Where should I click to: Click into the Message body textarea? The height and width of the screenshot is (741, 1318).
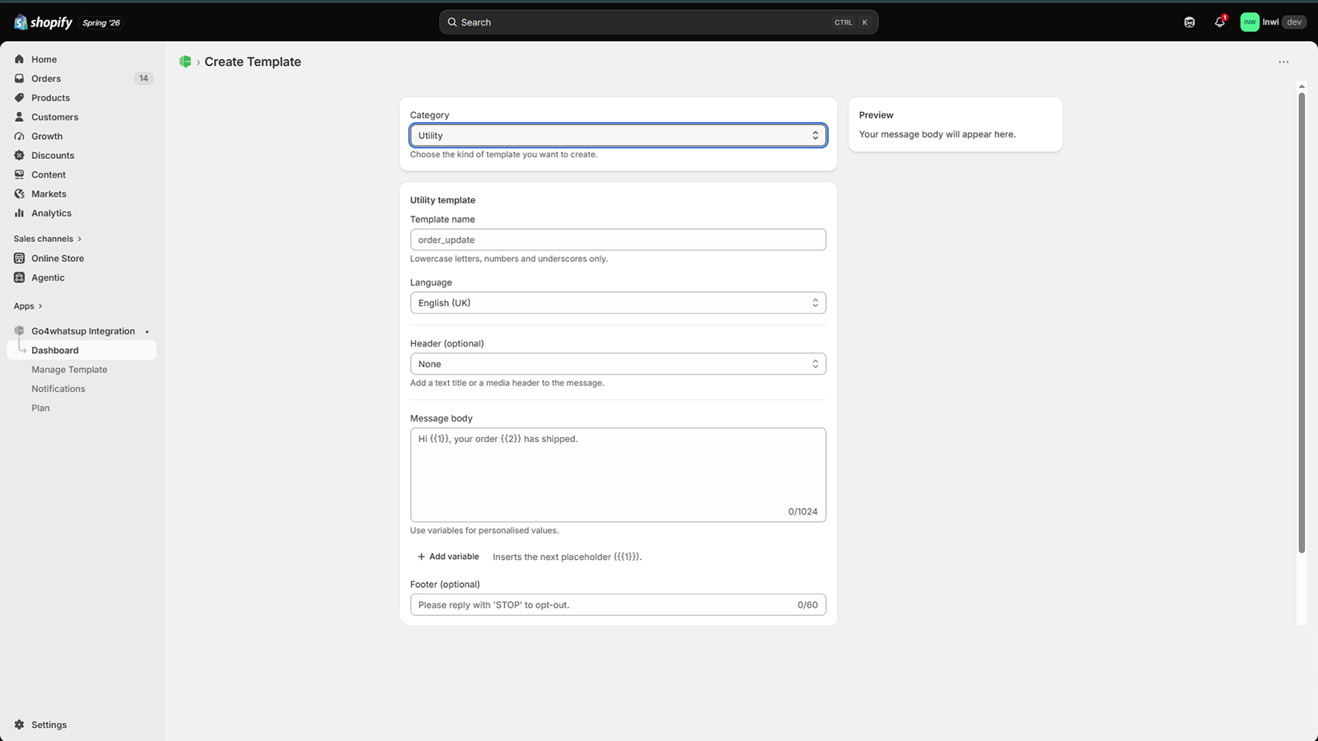point(618,474)
